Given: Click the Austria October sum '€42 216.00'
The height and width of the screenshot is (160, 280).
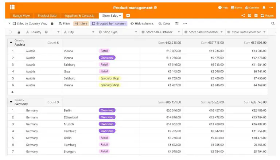Looking at the screenshot, I should click(x=173, y=43).
